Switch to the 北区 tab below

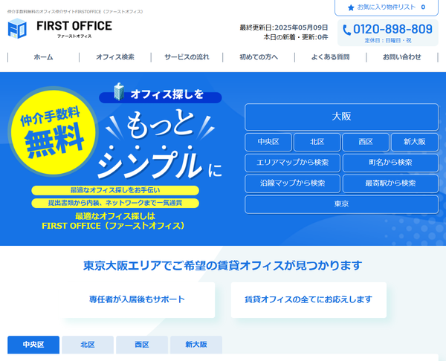pos(88,345)
